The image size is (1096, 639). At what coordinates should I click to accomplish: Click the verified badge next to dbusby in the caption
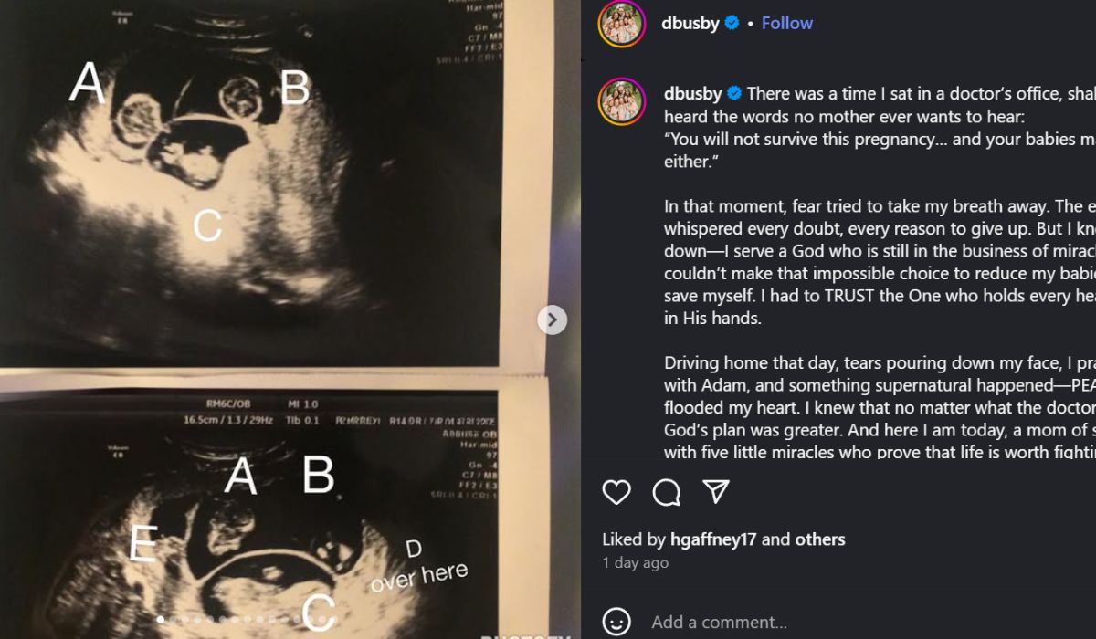point(735,91)
